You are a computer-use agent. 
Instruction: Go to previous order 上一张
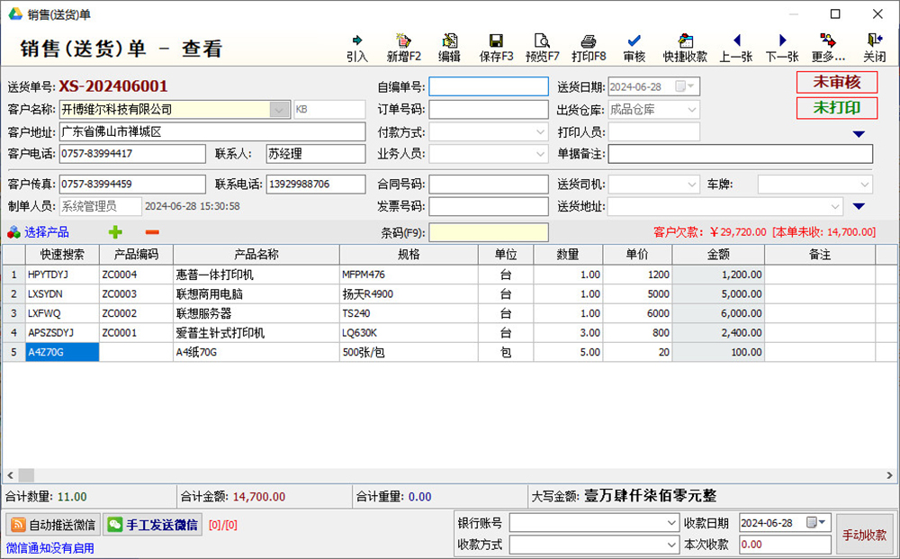[x=736, y=48]
